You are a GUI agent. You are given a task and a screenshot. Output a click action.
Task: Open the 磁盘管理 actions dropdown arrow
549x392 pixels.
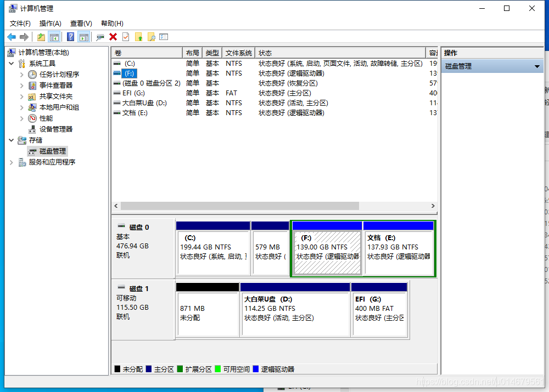tap(537, 66)
